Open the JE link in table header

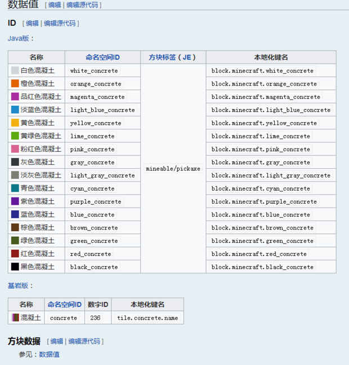point(187,57)
